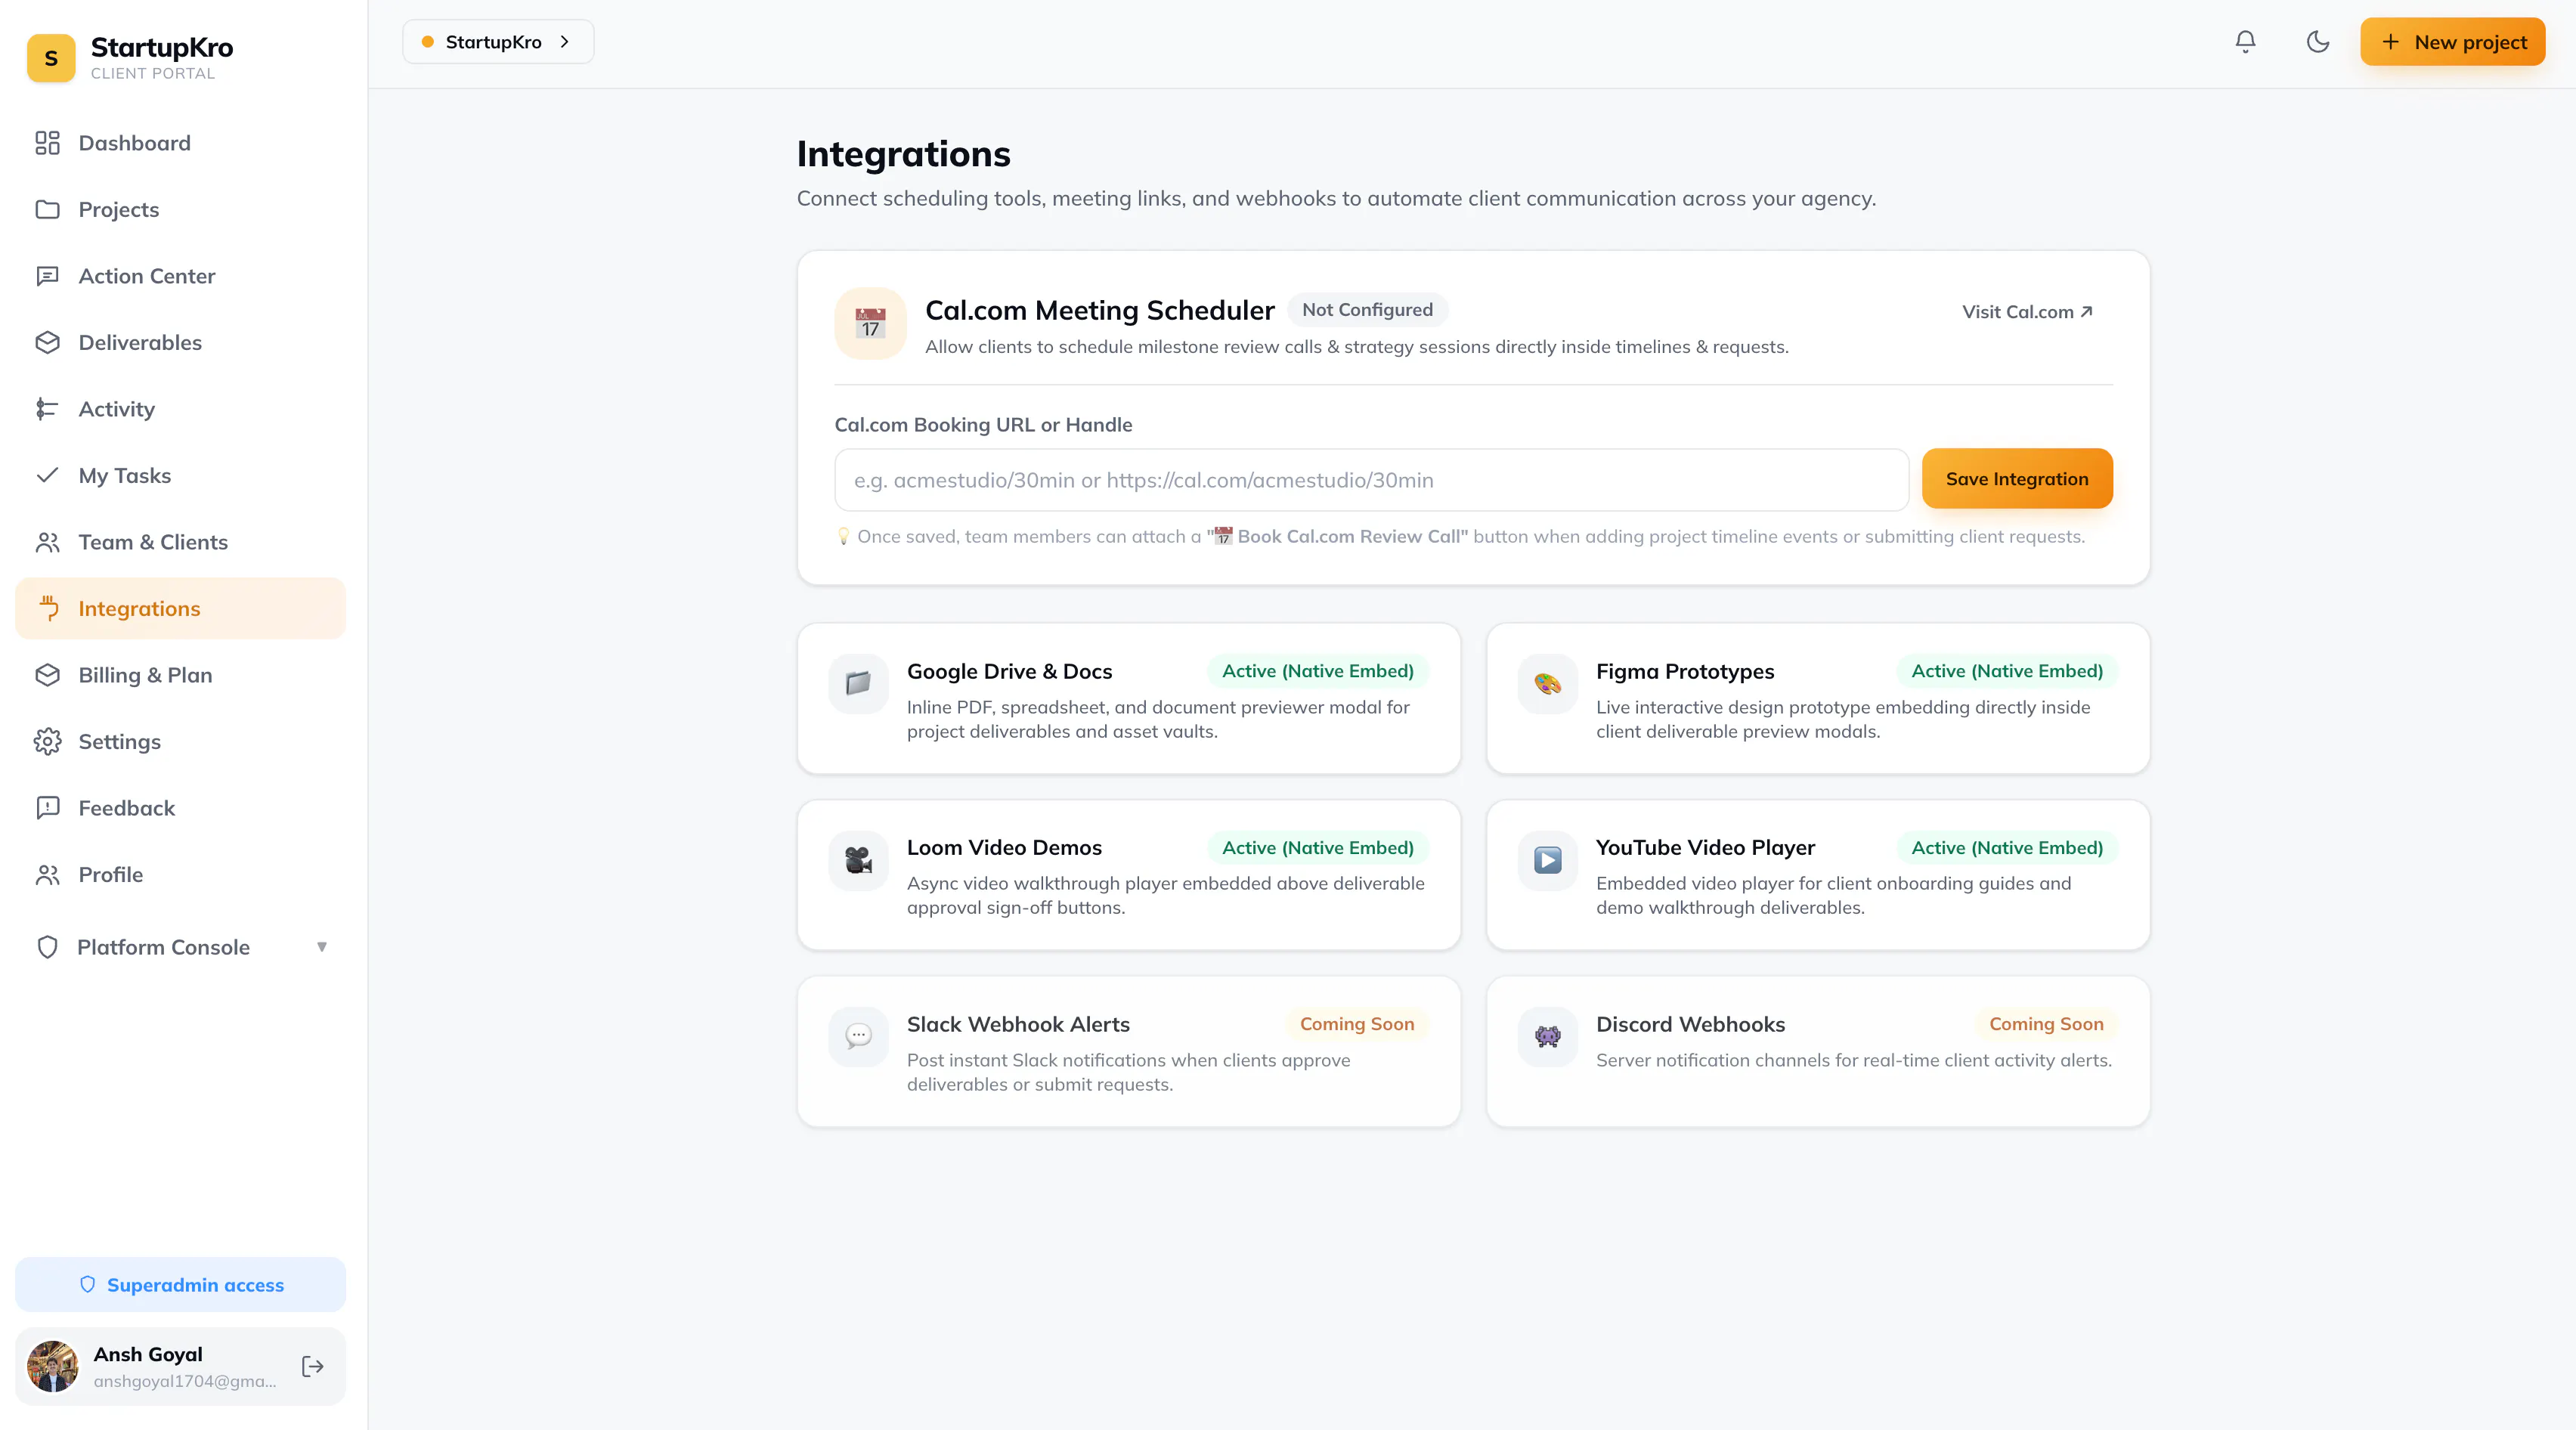Click the Profile user icon
This screenshot has width=2576, height=1430.
(47, 874)
